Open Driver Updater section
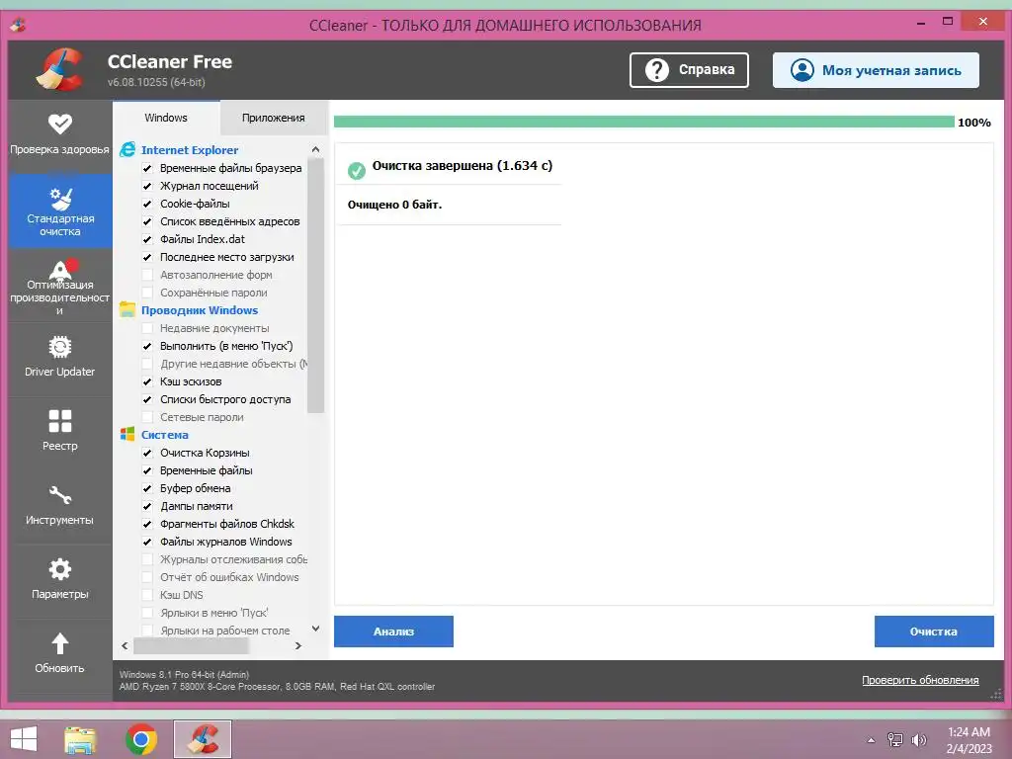The height and width of the screenshot is (759, 1012). click(59, 357)
